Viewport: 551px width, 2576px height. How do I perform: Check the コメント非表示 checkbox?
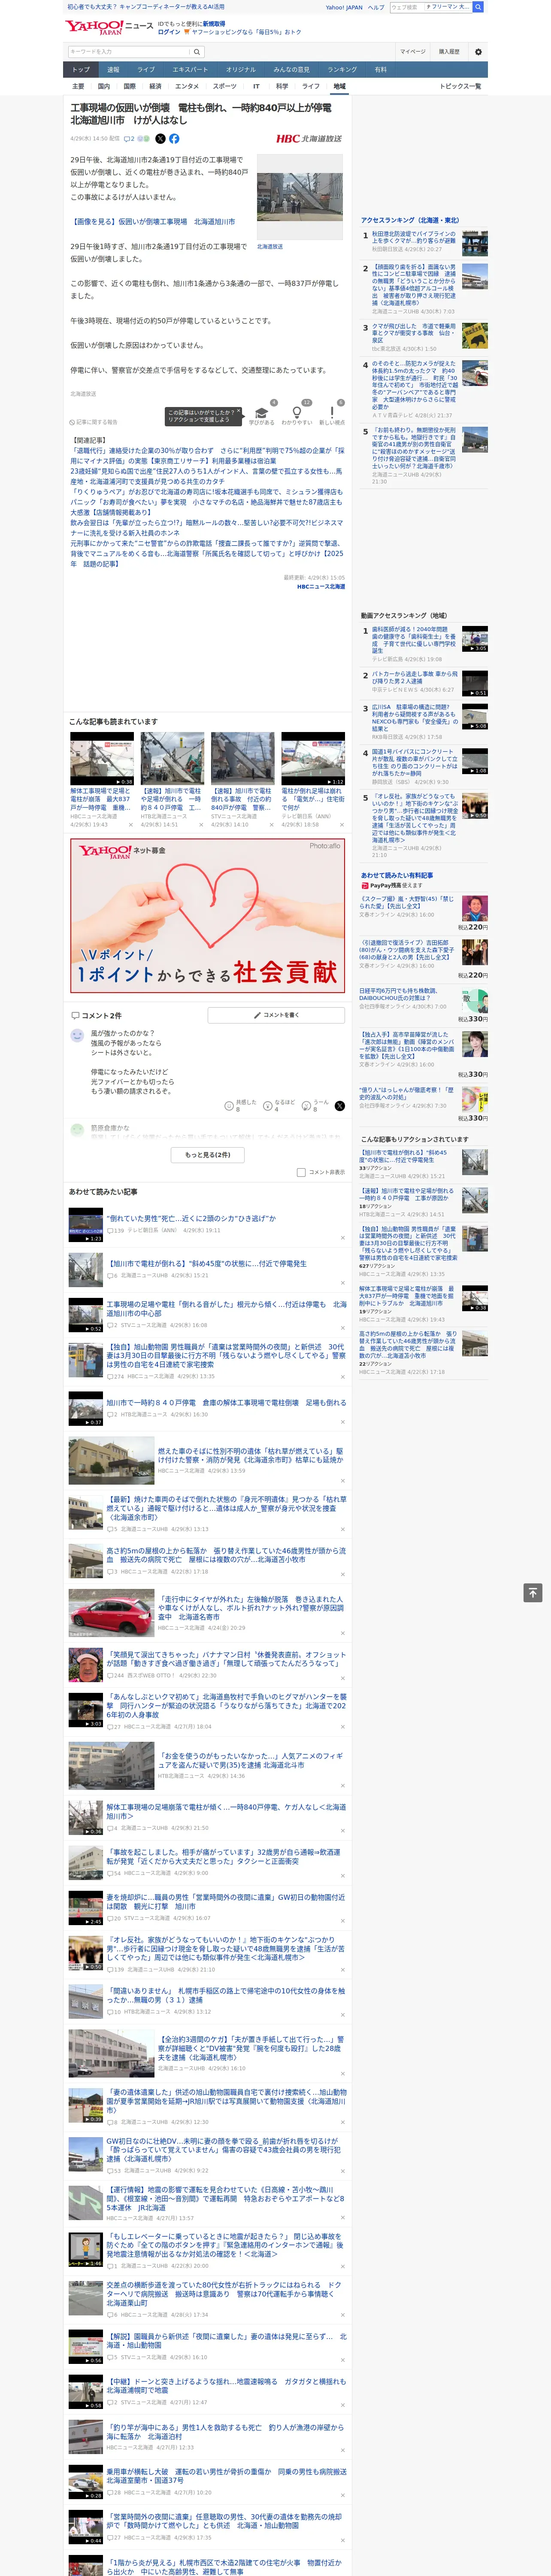pos(301,1172)
